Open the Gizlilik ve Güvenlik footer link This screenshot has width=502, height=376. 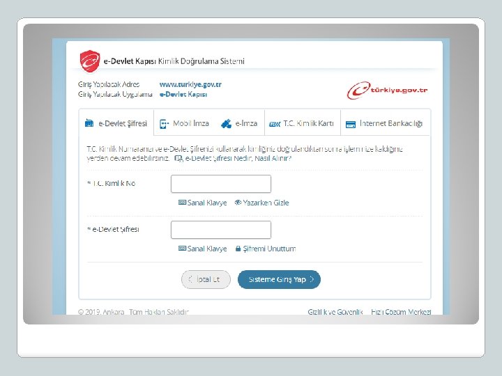click(335, 312)
